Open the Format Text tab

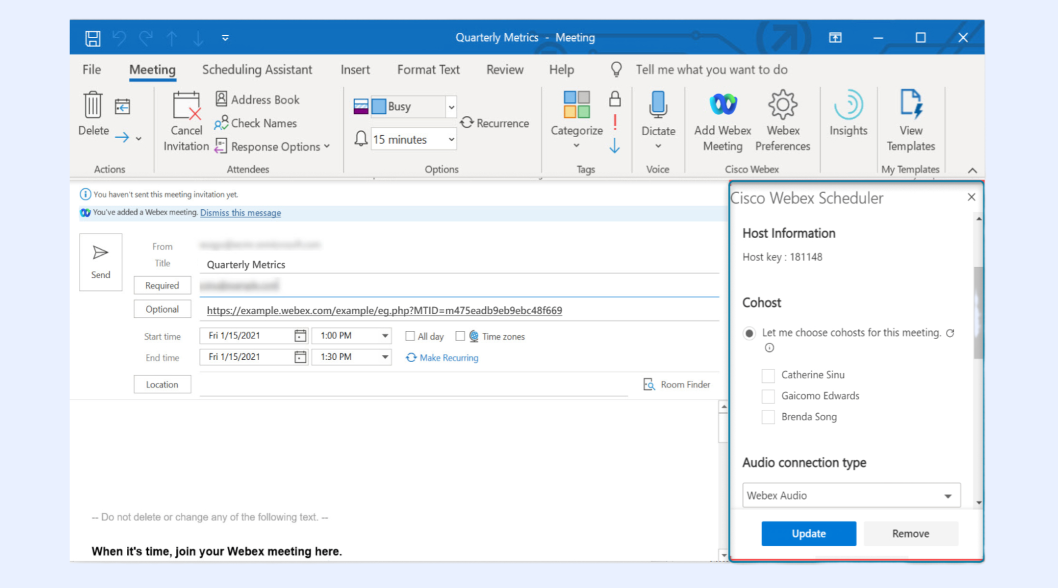tap(428, 70)
